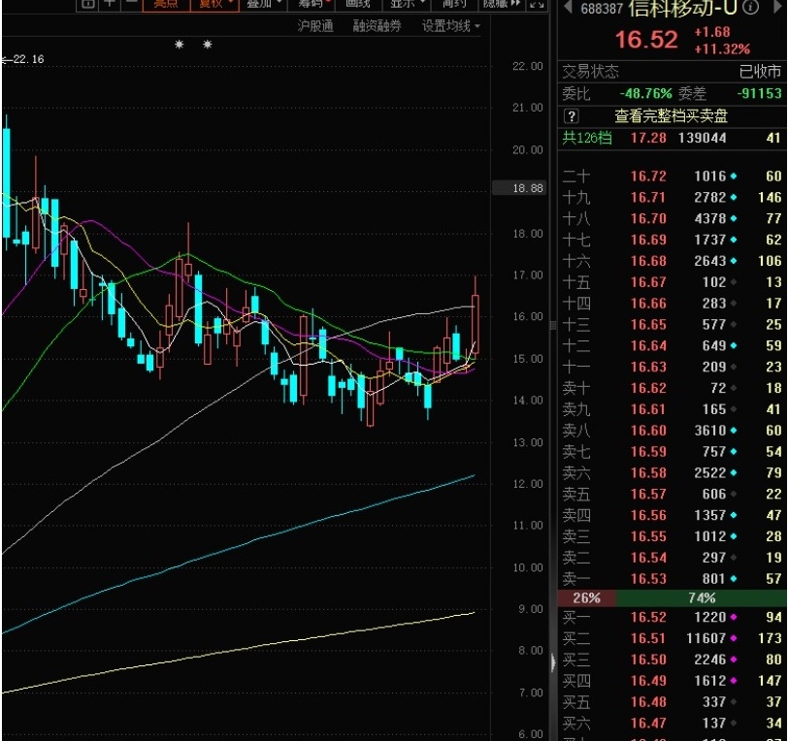Screen dimensions: 788x741
Task: Click the first star marker above the chart
Action: tap(179, 46)
